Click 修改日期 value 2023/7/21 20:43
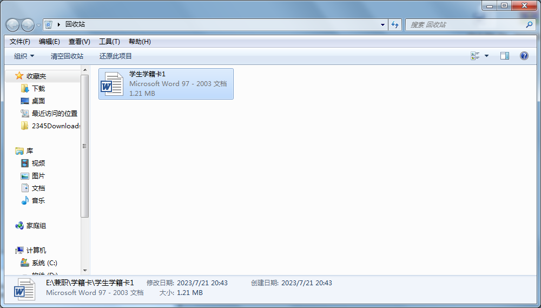 202,283
